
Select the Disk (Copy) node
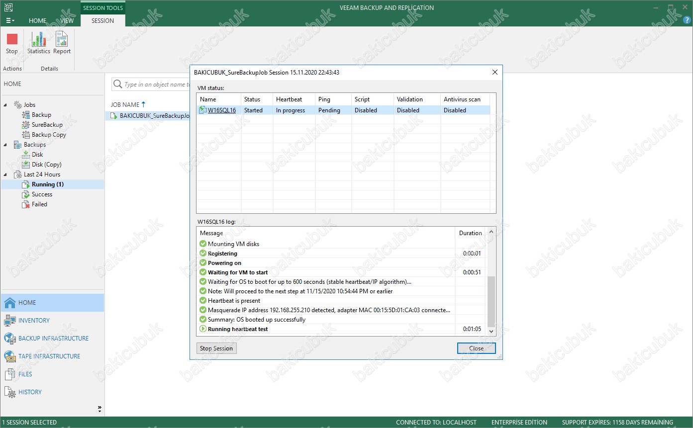pos(46,165)
